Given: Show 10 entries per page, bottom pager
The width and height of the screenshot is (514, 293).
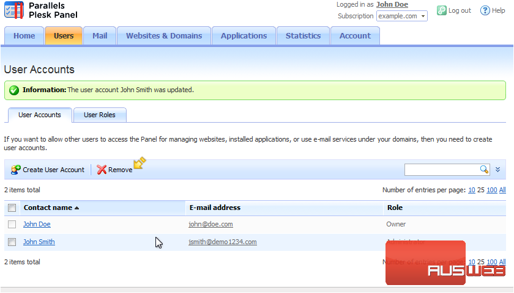Looking at the screenshot, I should (472, 262).
